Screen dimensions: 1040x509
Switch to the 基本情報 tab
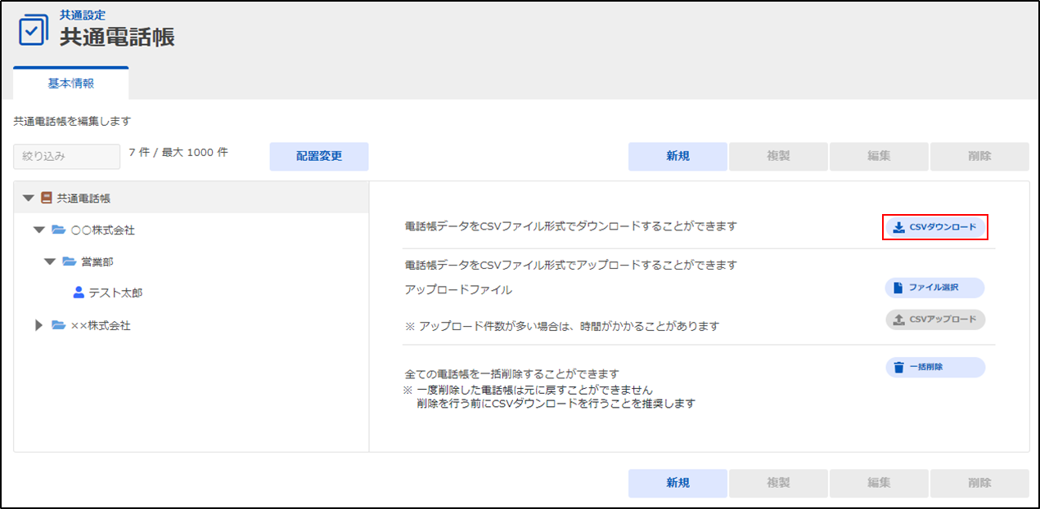(71, 83)
